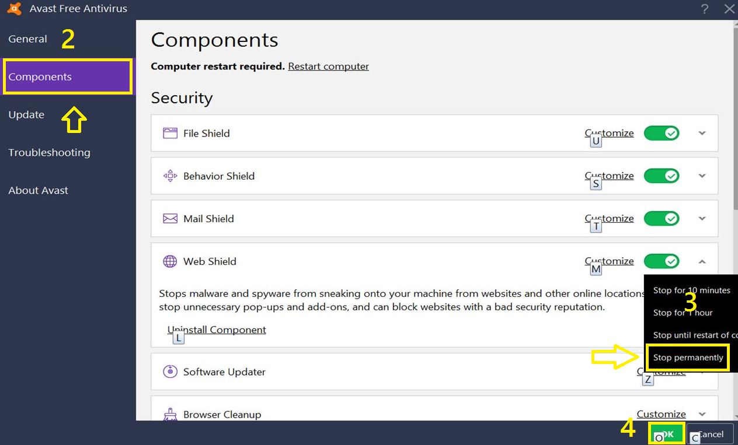This screenshot has height=445, width=738.
Task: Click the Behavior Shield icon
Action: point(170,176)
